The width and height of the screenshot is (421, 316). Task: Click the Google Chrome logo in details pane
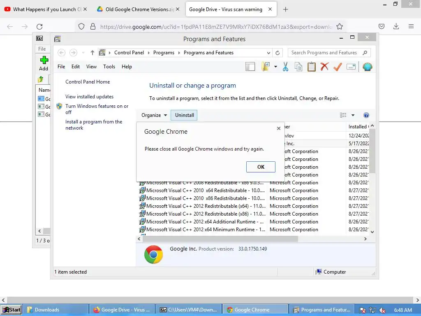(153, 254)
